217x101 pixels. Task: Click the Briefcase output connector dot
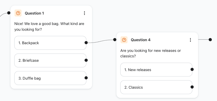pos(86,60)
